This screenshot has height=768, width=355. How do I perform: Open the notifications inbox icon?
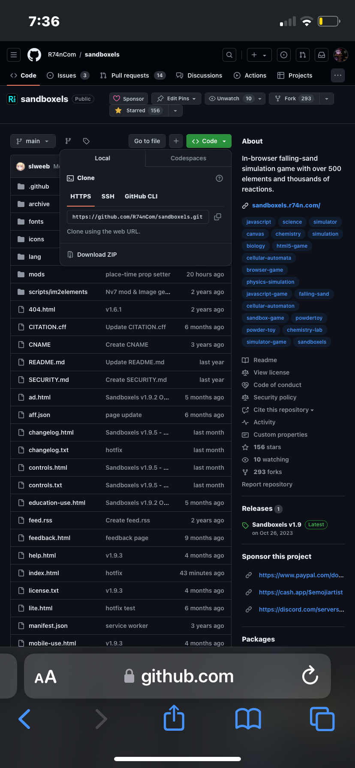321,55
